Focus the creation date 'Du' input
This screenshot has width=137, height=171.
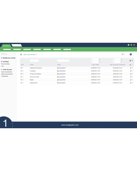(95, 59)
